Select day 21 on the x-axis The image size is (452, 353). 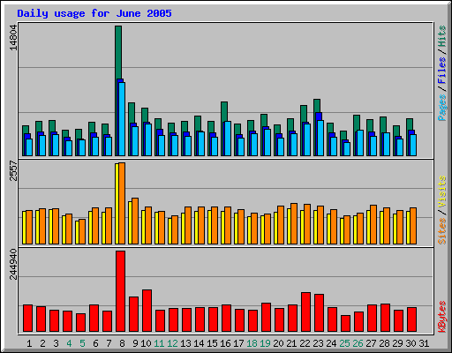(291, 343)
